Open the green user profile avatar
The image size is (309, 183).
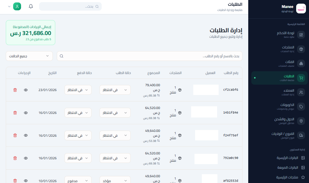pyautogui.click(x=17, y=6)
